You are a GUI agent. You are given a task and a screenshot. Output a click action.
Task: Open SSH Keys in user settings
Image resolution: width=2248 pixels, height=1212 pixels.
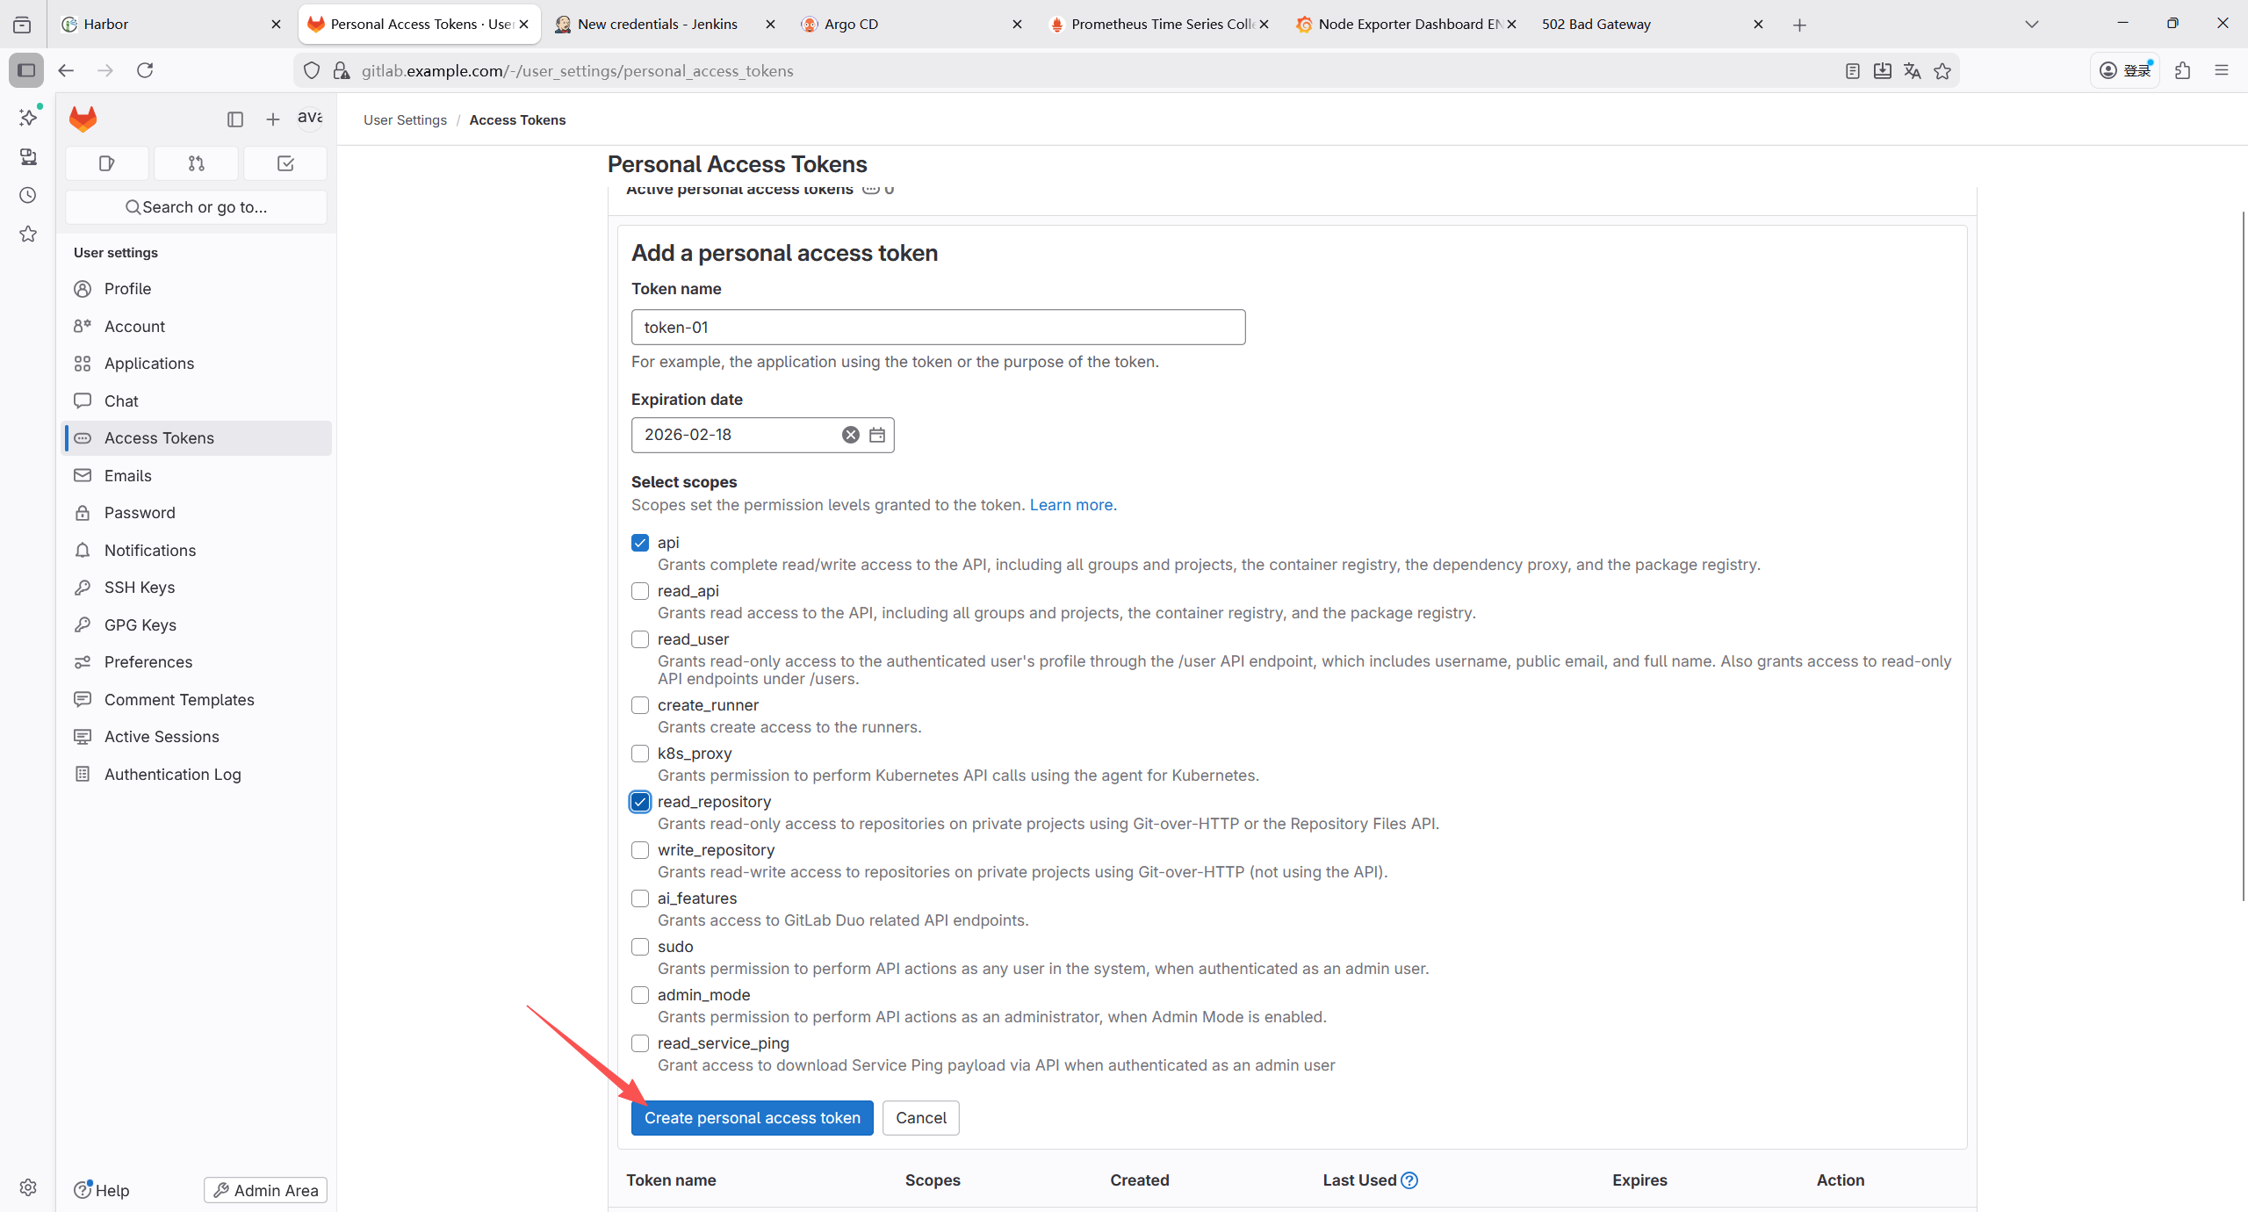pyautogui.click(x=139, y=588)
